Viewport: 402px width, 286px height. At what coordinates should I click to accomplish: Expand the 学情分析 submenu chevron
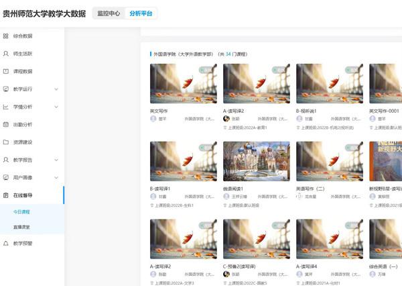[56, 107]
